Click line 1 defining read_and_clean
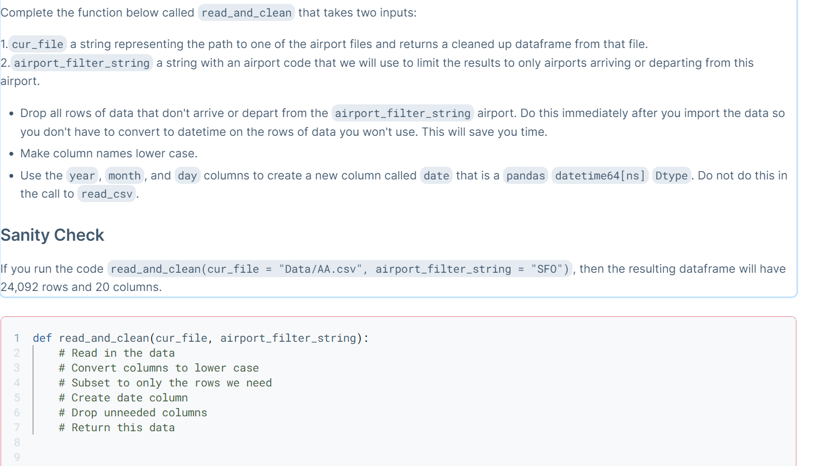 click(x=201, y=337)
